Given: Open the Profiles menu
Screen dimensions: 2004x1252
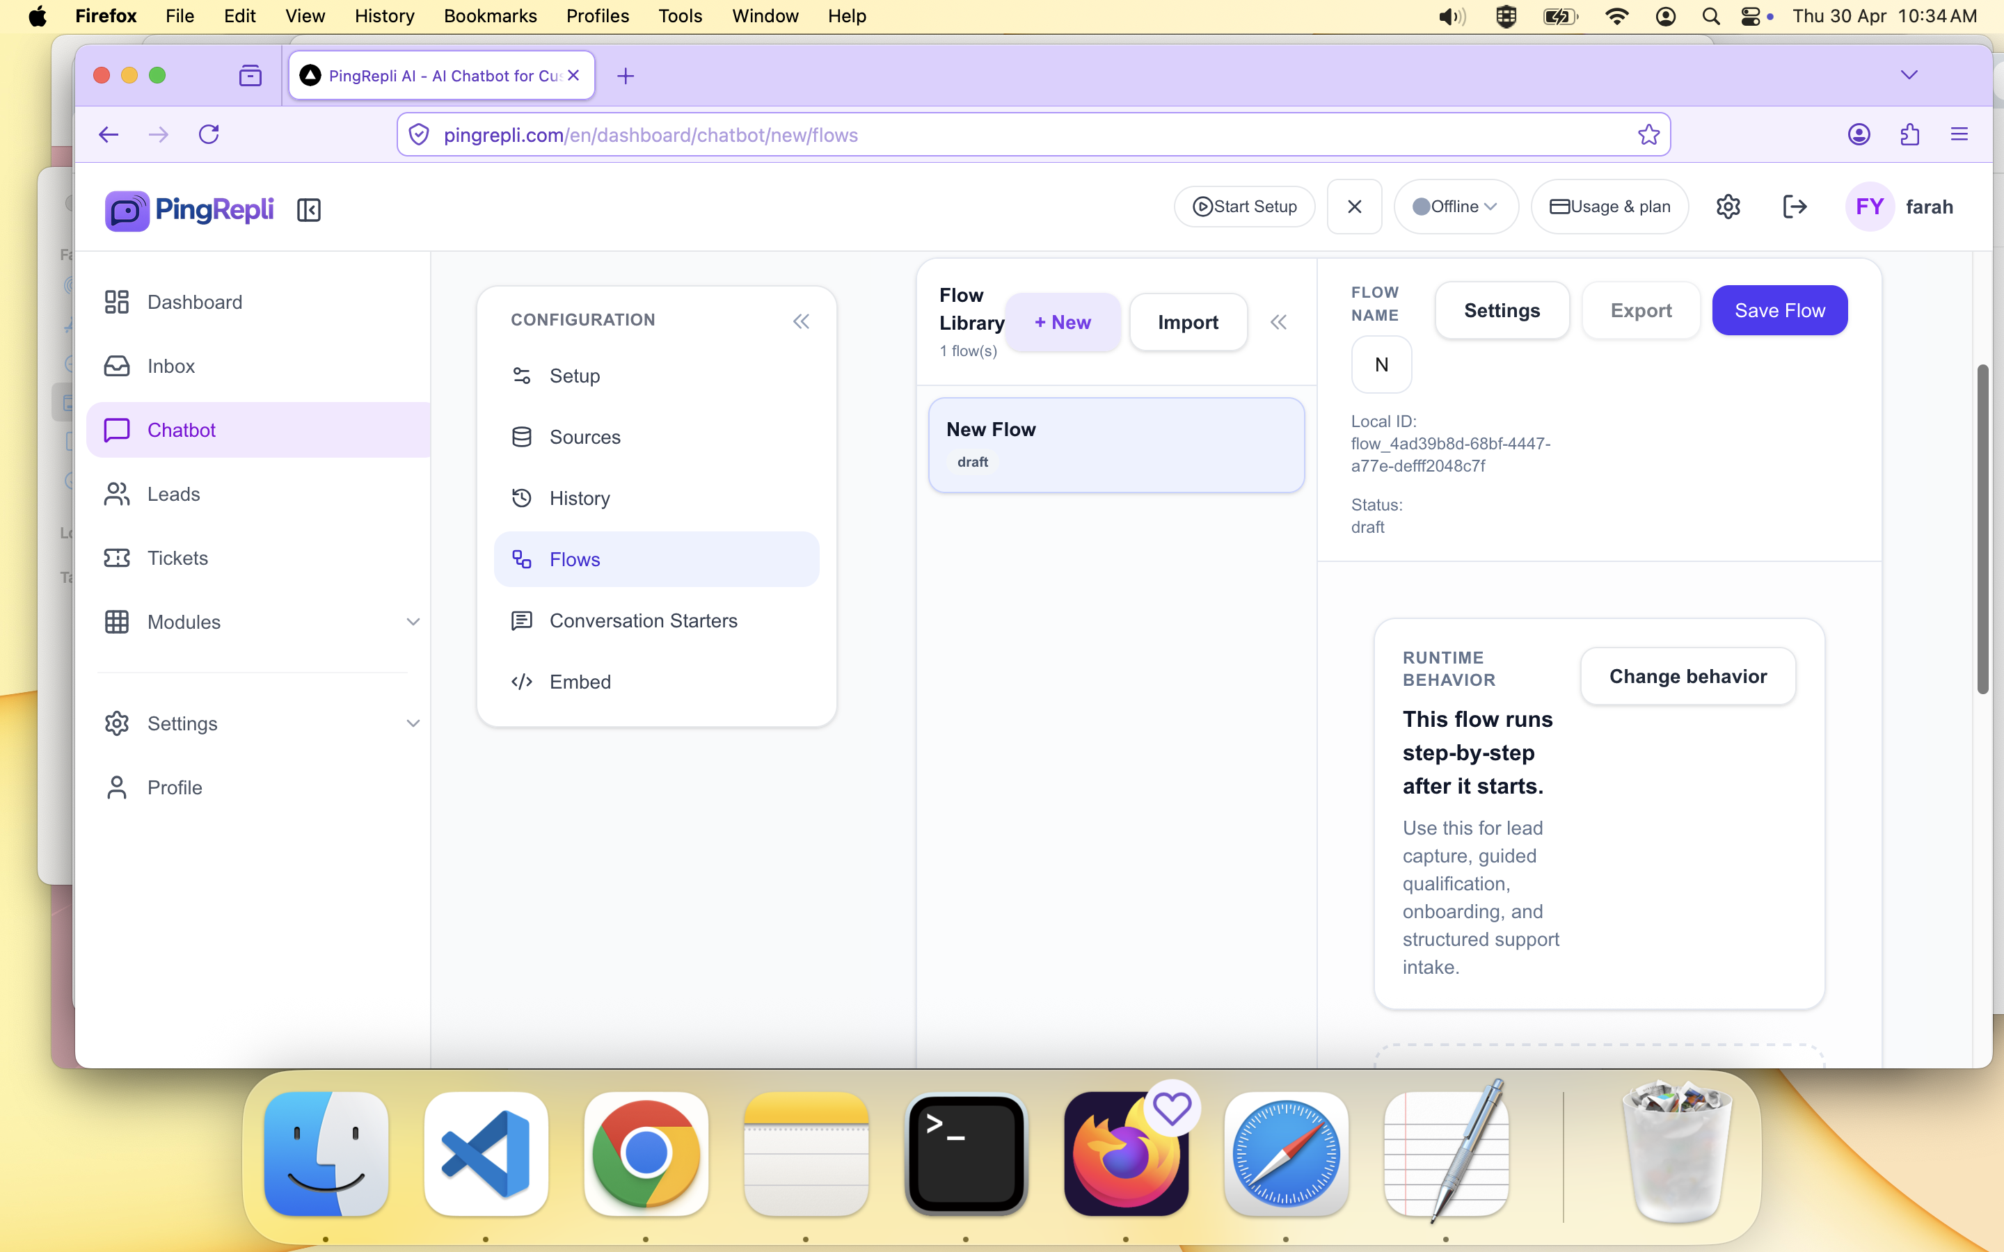Looking at the screenshot, I should pos(597,16).
